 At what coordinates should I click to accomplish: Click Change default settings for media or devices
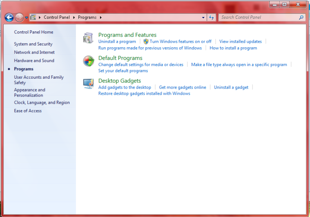[x=141, y=64]
